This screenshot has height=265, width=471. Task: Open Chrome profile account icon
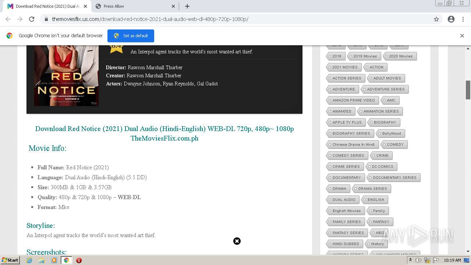[x=451, y=19]
